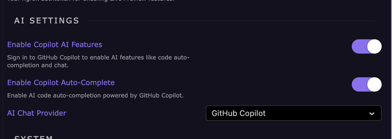Select the GitHub Copilot text in the dropdown
This screenshot has height=139, width=392.
coord(239,113)
